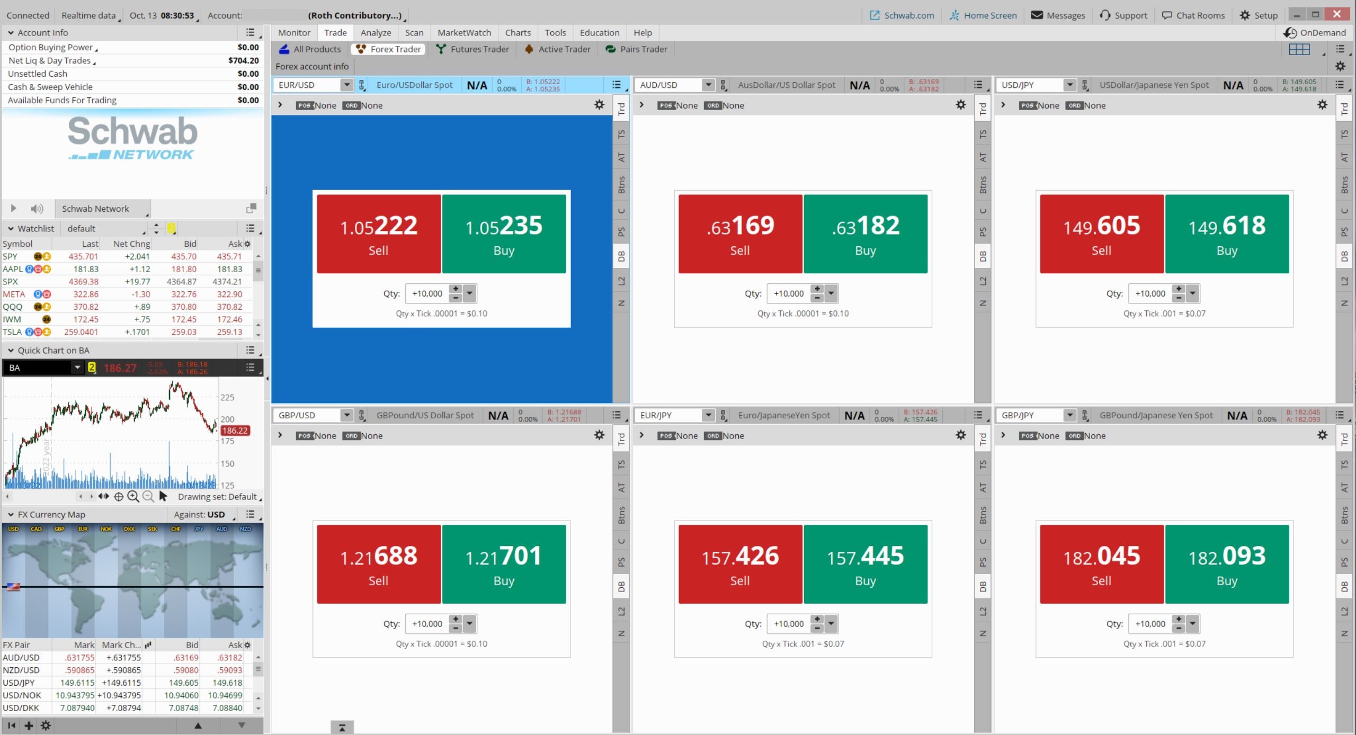
Task: Open BA symbol dropdown in quick chart
Action: pos(77,367)
